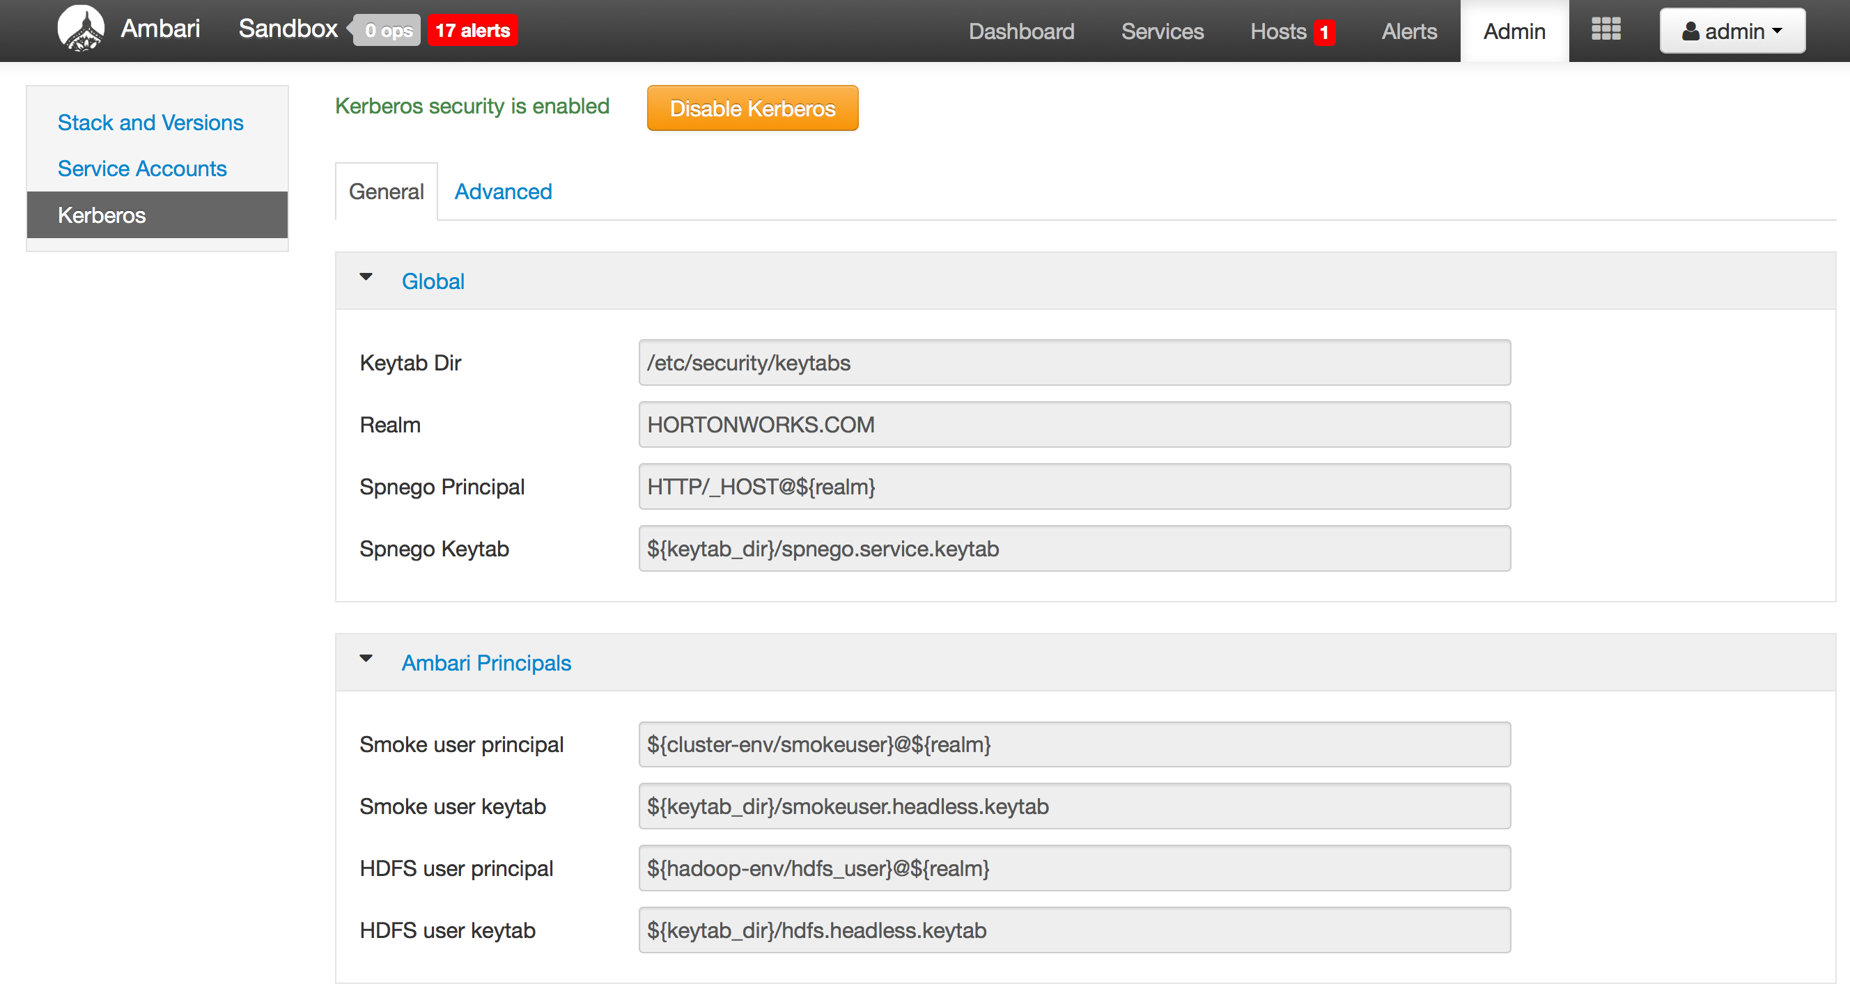Switch to the Advanced tab

[503, 191]
